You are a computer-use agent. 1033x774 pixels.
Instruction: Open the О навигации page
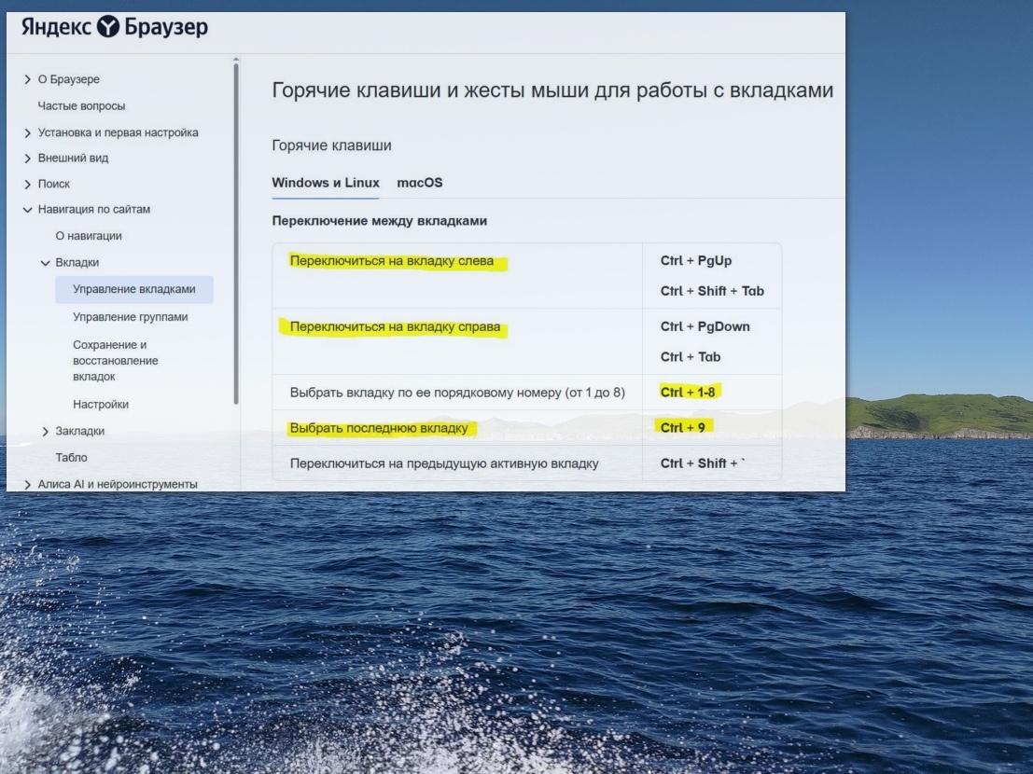point(89,236)
